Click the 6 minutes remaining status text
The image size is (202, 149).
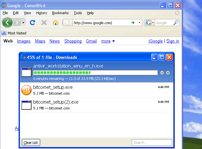(74, 79)
